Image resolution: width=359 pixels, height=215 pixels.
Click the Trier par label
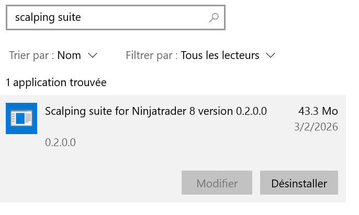click(x=31, y=55)
